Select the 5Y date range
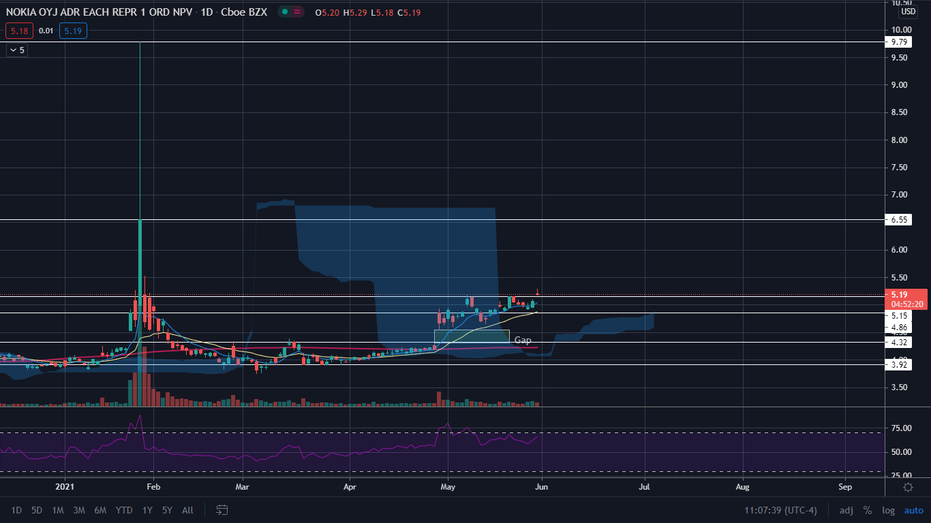Viewport: 931px width, 523px height. (167, 510)
